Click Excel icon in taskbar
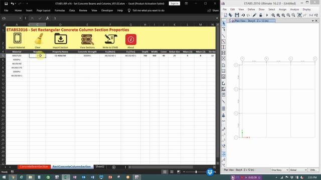Viewport: 321px width, 180px height. 66,177
